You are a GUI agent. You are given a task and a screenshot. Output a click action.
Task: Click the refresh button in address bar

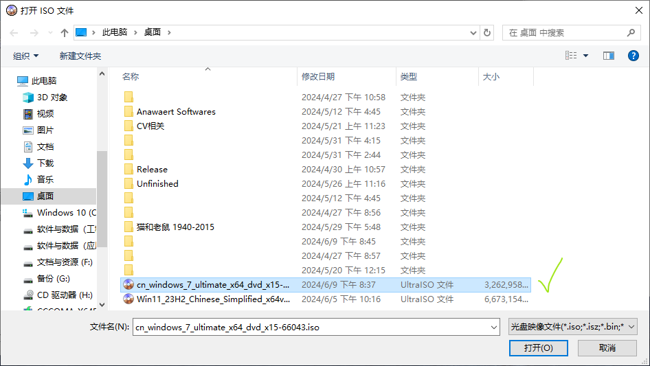[487, 32]
